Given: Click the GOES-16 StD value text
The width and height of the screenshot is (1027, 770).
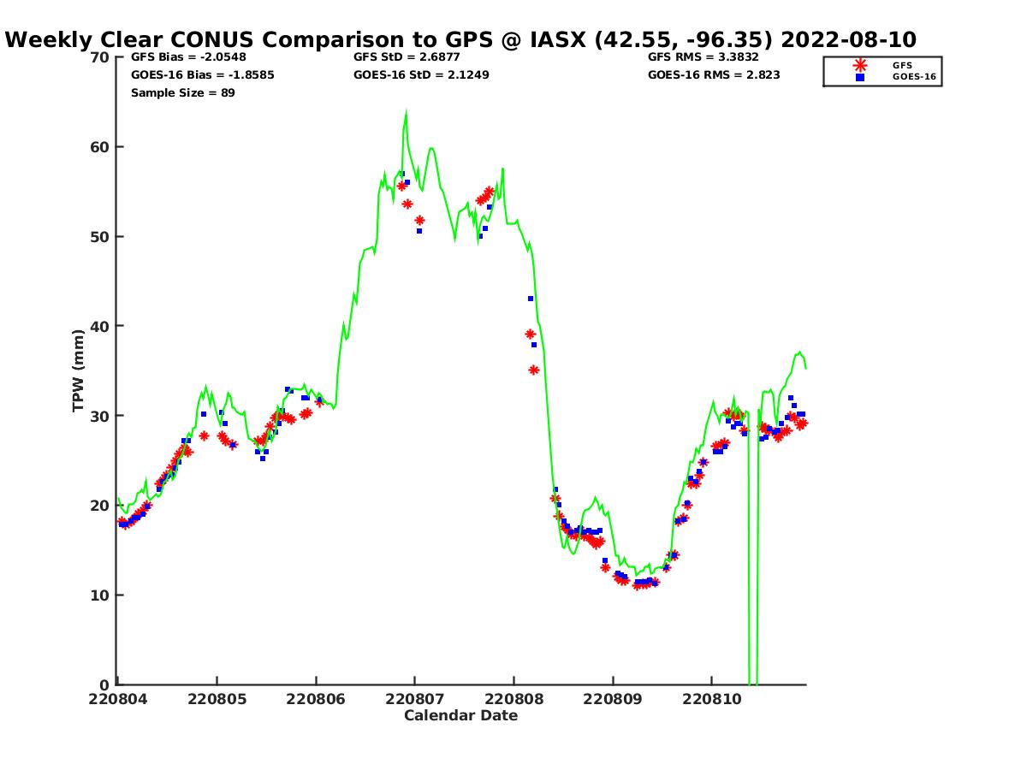Looking at the screenshot, I should [x=421, y=74].
